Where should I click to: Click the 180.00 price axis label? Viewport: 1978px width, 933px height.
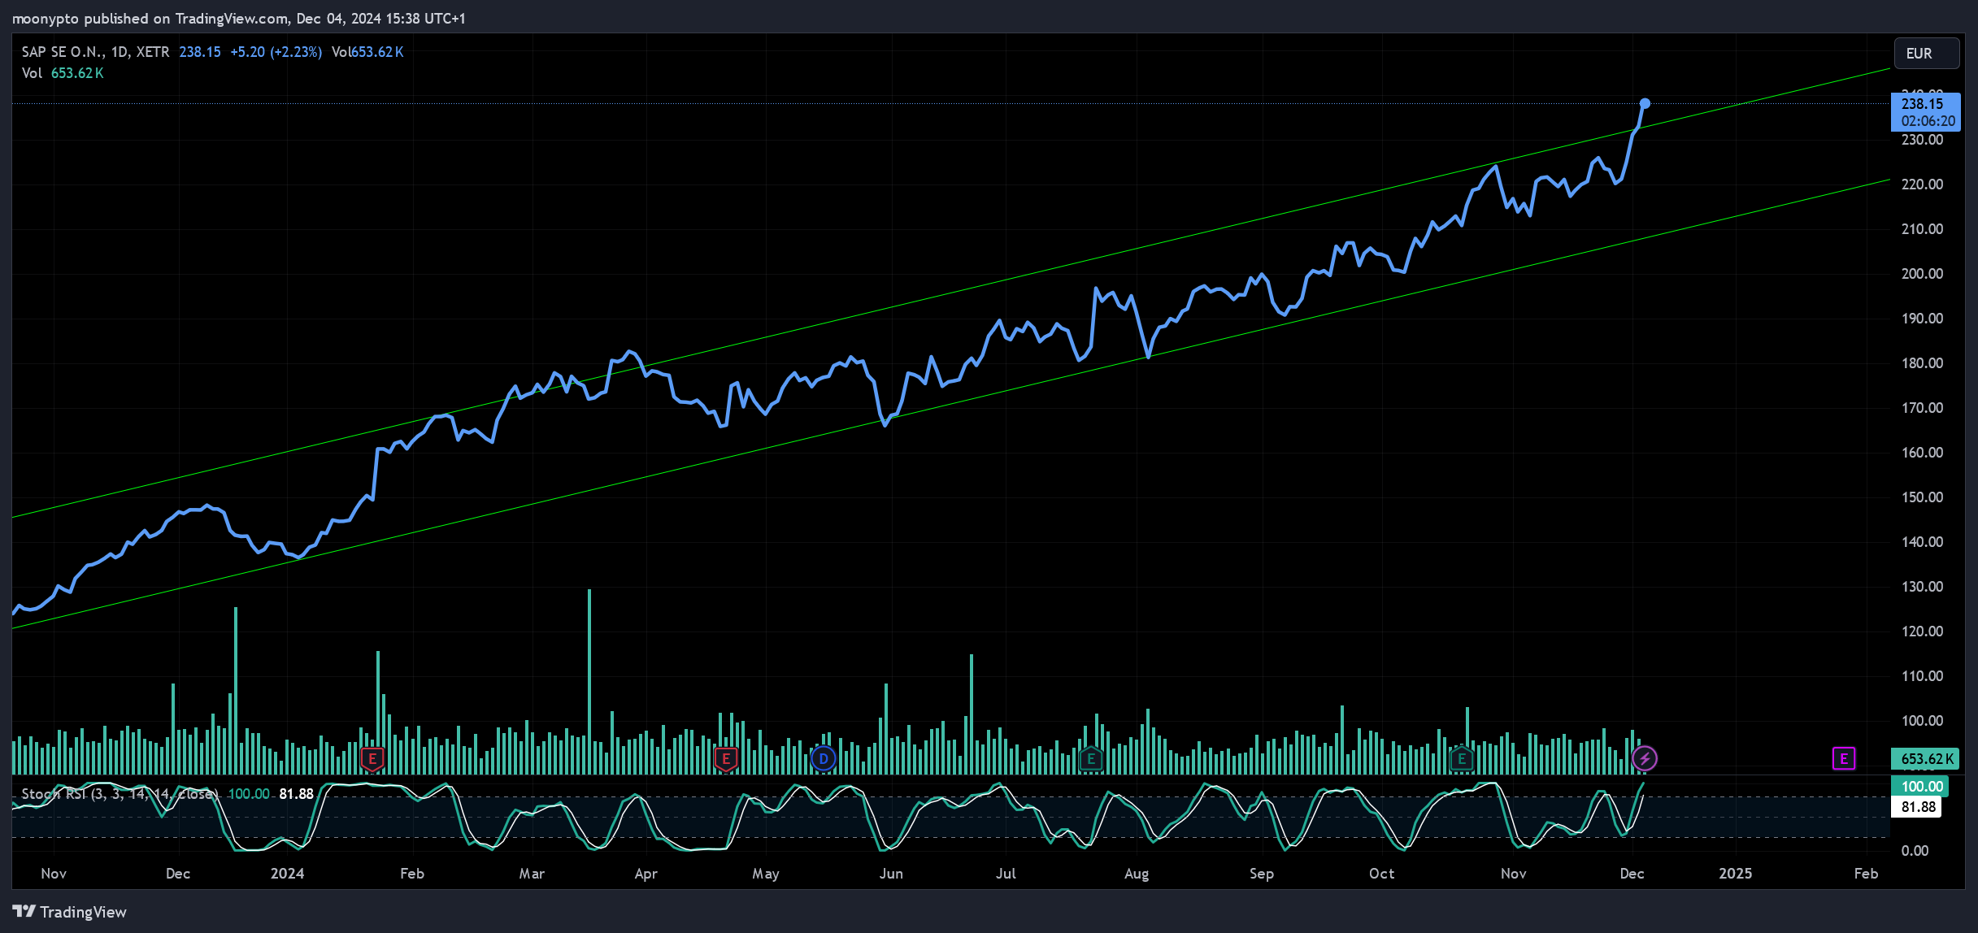point(1923,363)
